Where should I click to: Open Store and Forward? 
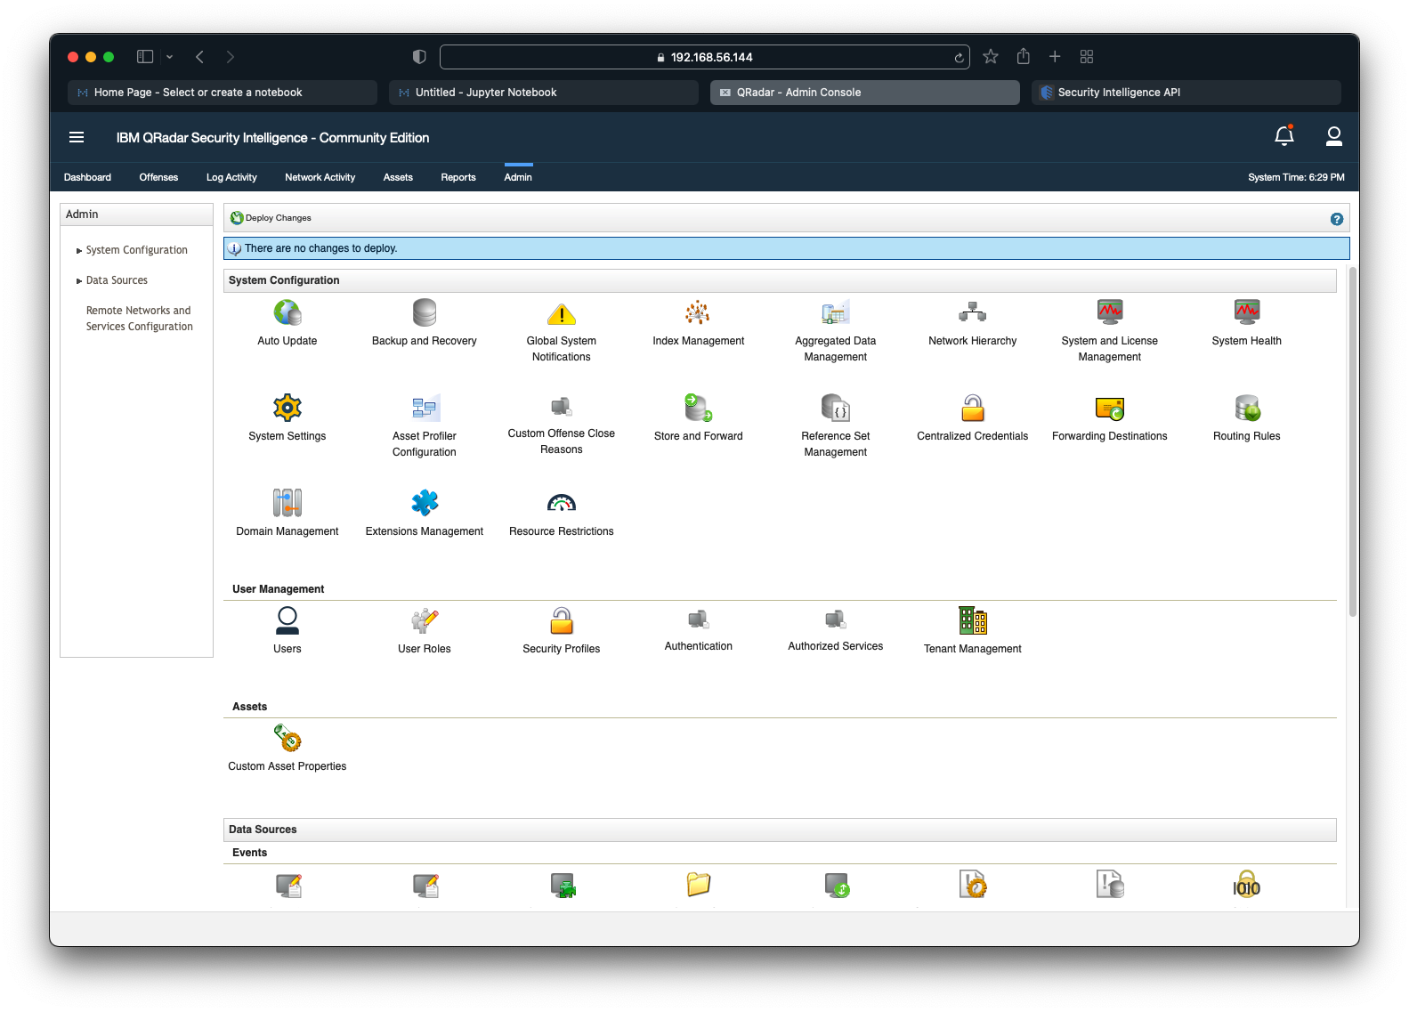(699, 409)
